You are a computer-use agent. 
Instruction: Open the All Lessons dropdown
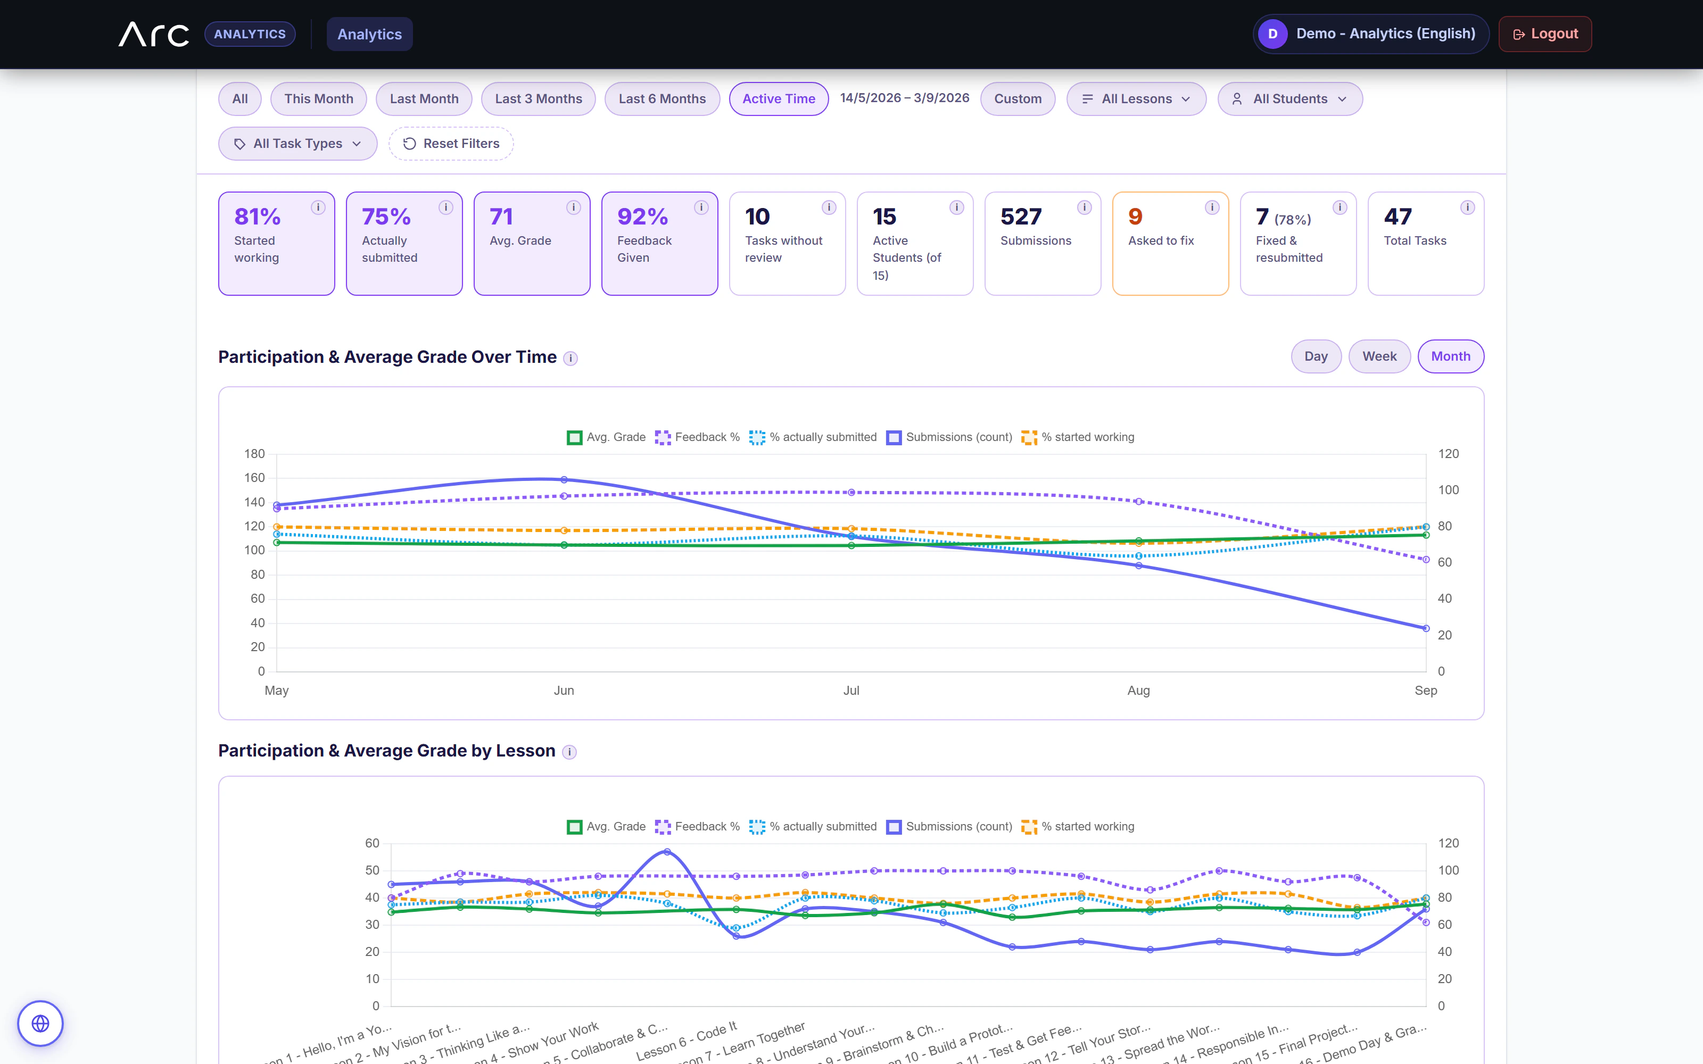[1136, 99]
